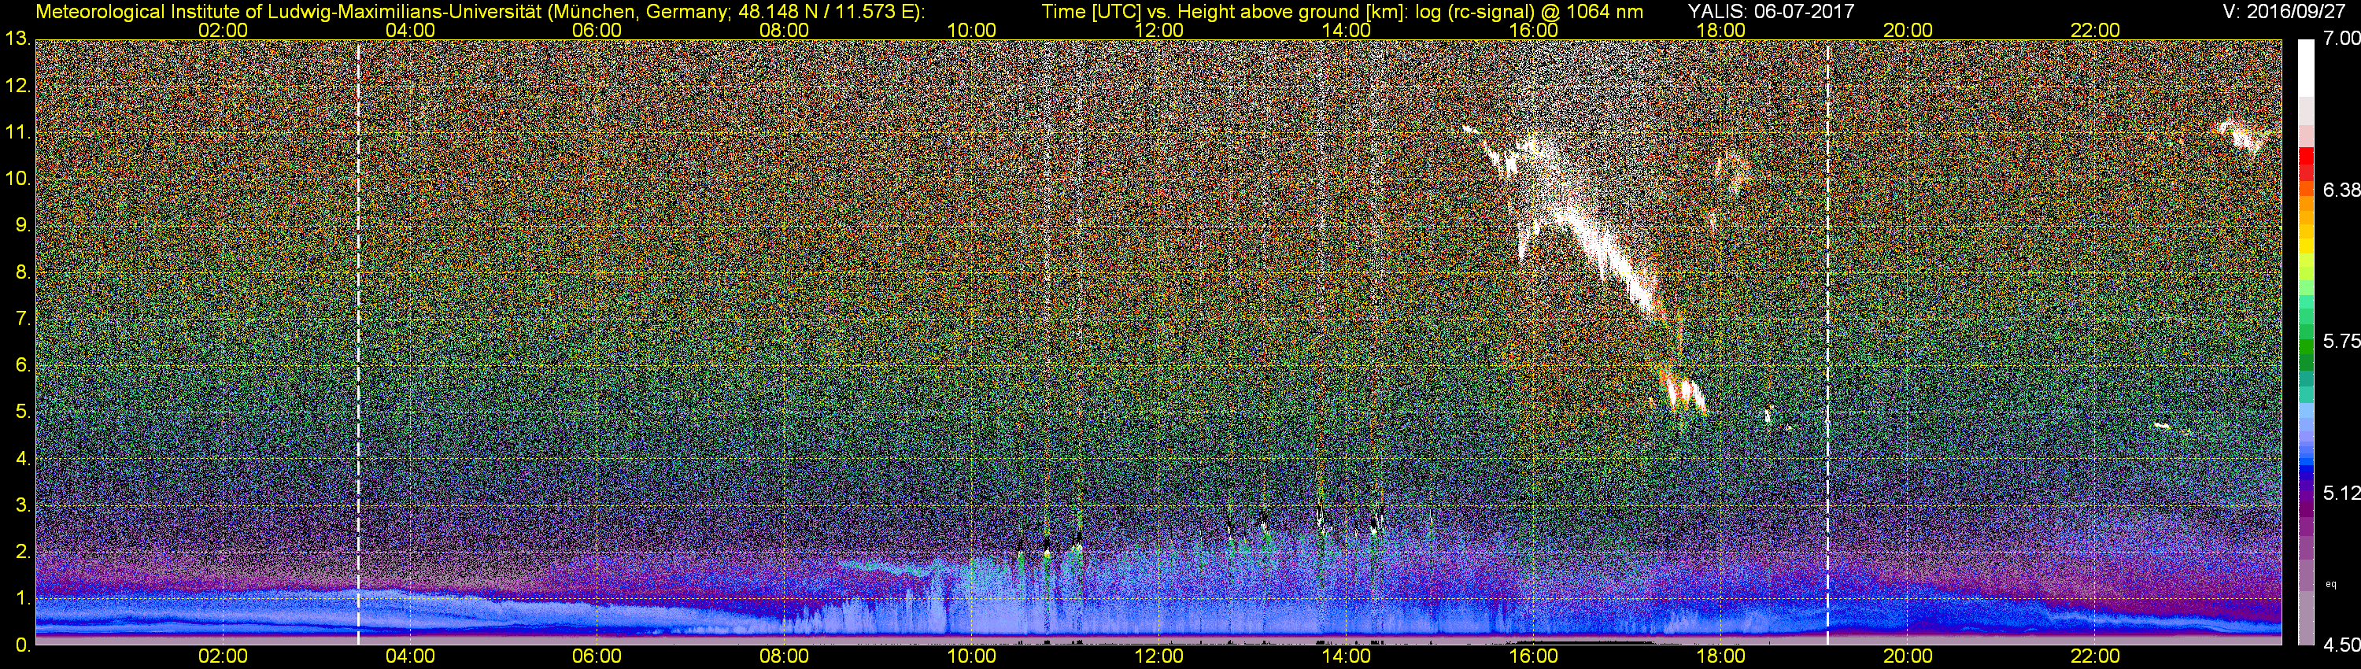Viewport: 2361px width, 669px height.
Task: Select the 22:00 label on the bottom axis
Action: click(2095, 656)
